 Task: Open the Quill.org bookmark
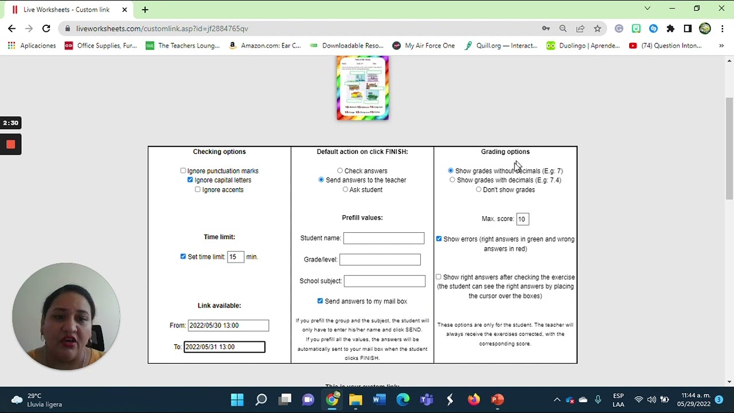pos(501,45)
